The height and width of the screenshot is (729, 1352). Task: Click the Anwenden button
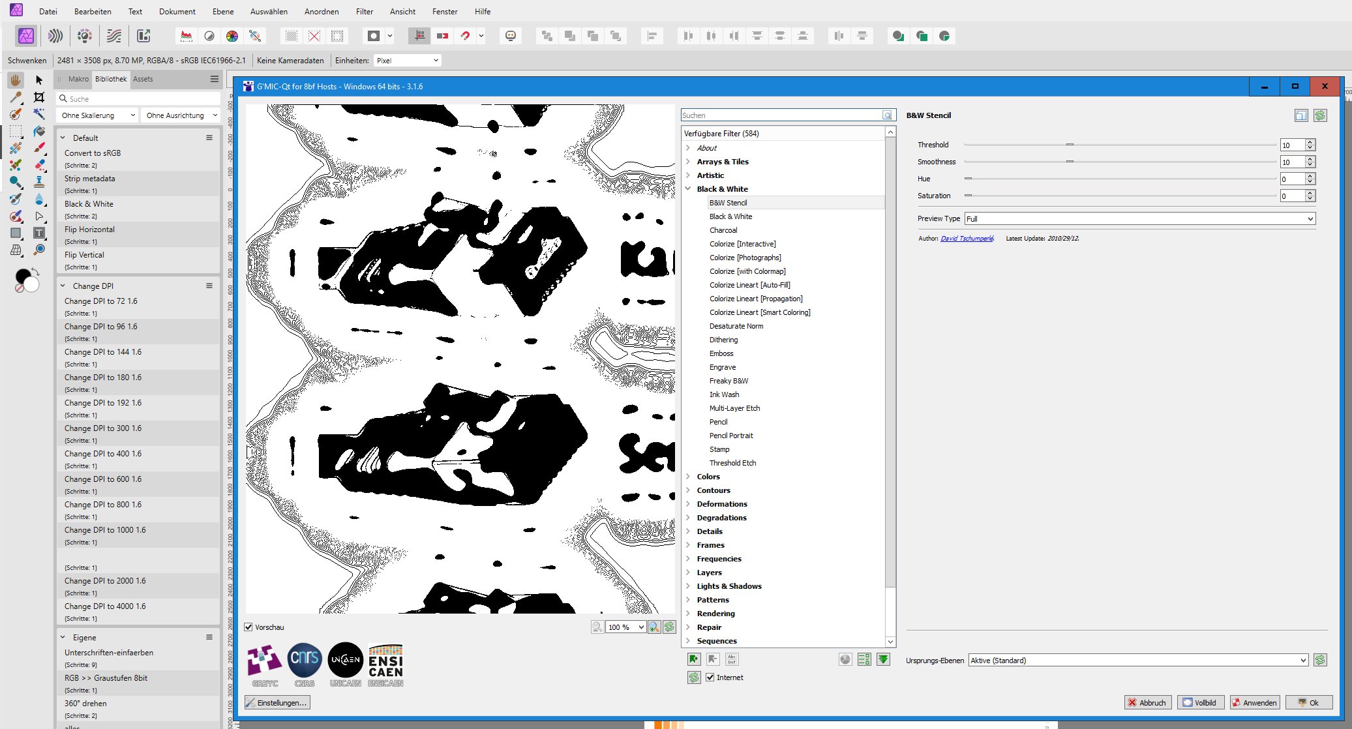1254,702
